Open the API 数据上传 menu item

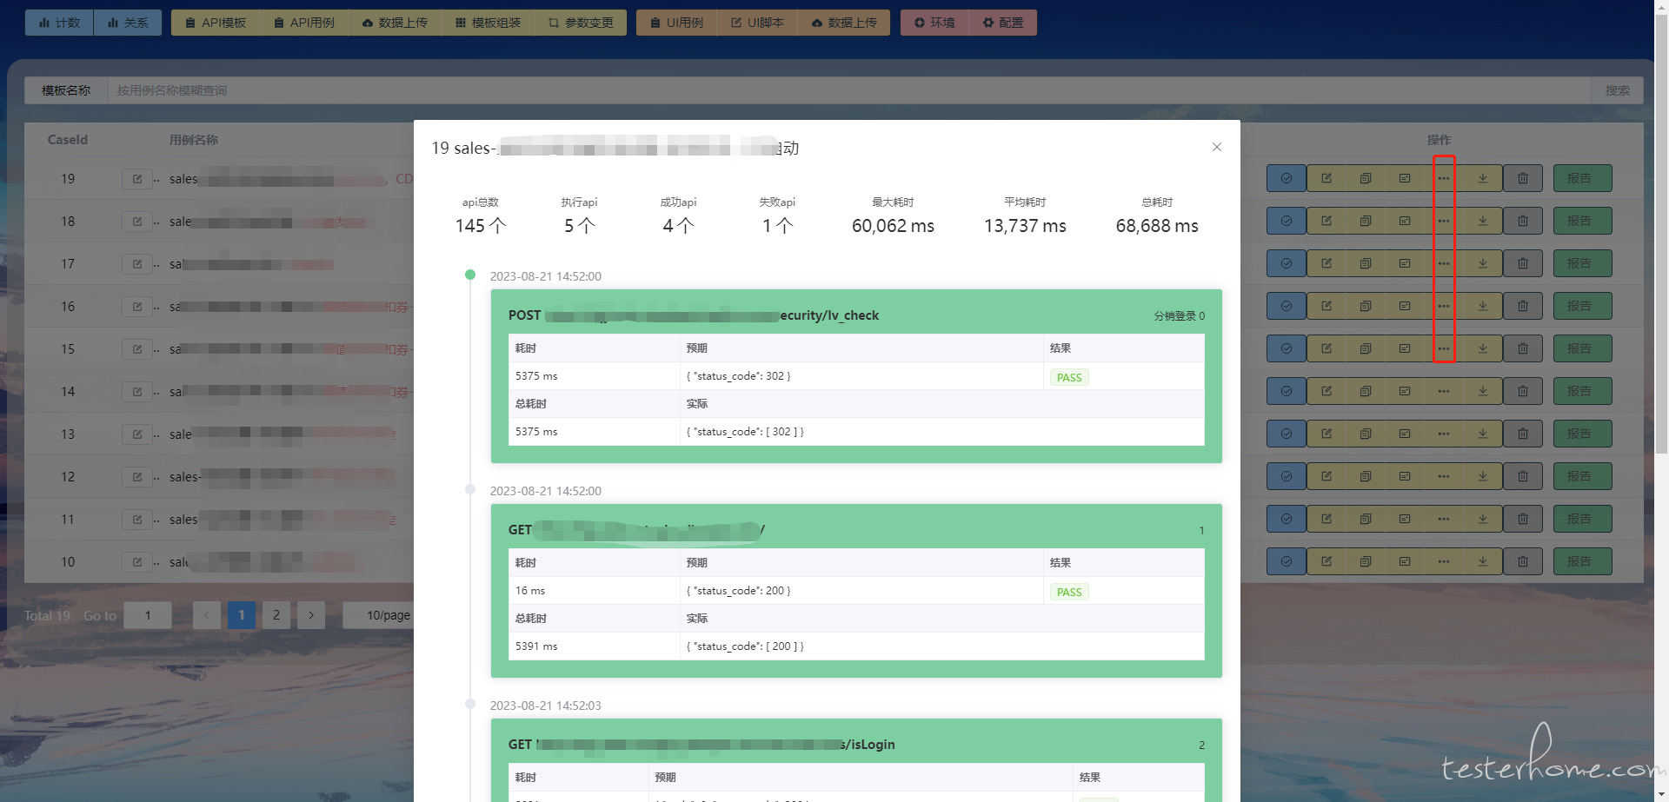click(x=395, y=23)
